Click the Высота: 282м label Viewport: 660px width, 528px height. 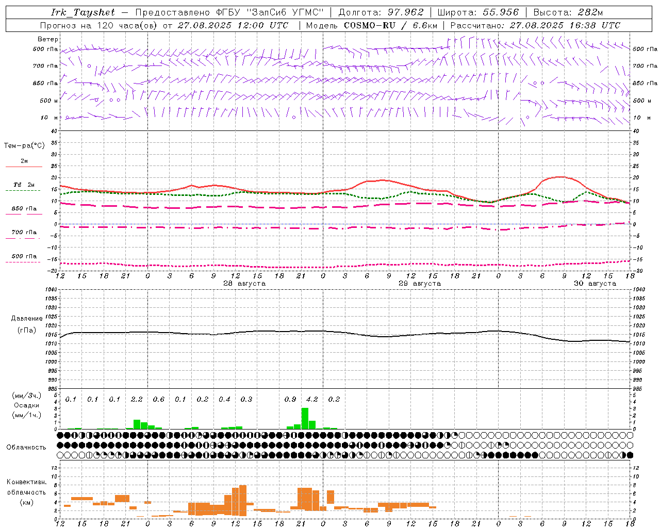pos(568,12)
